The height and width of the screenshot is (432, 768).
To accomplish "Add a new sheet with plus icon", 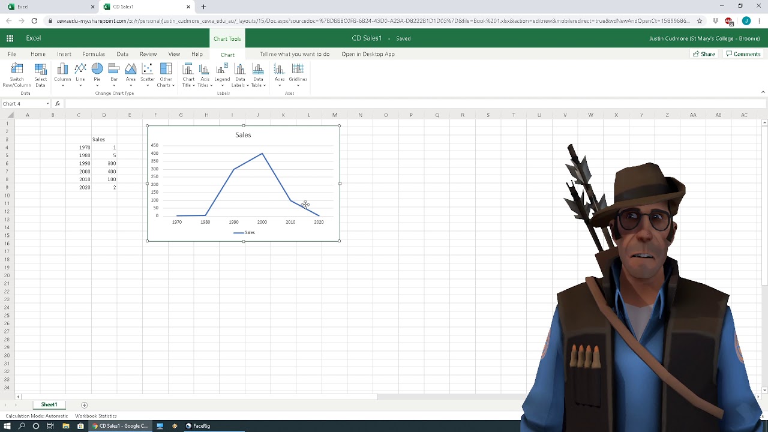I will pyautogui.click(x=84, y=405).
